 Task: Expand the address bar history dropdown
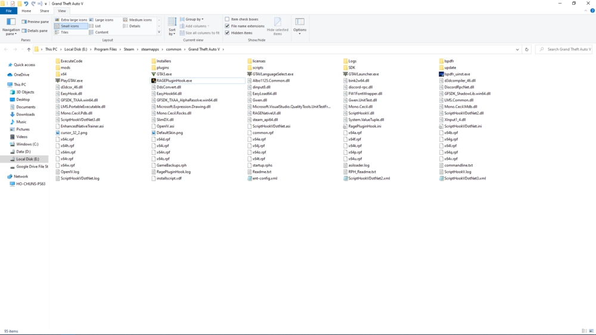(x=517, y=49)
